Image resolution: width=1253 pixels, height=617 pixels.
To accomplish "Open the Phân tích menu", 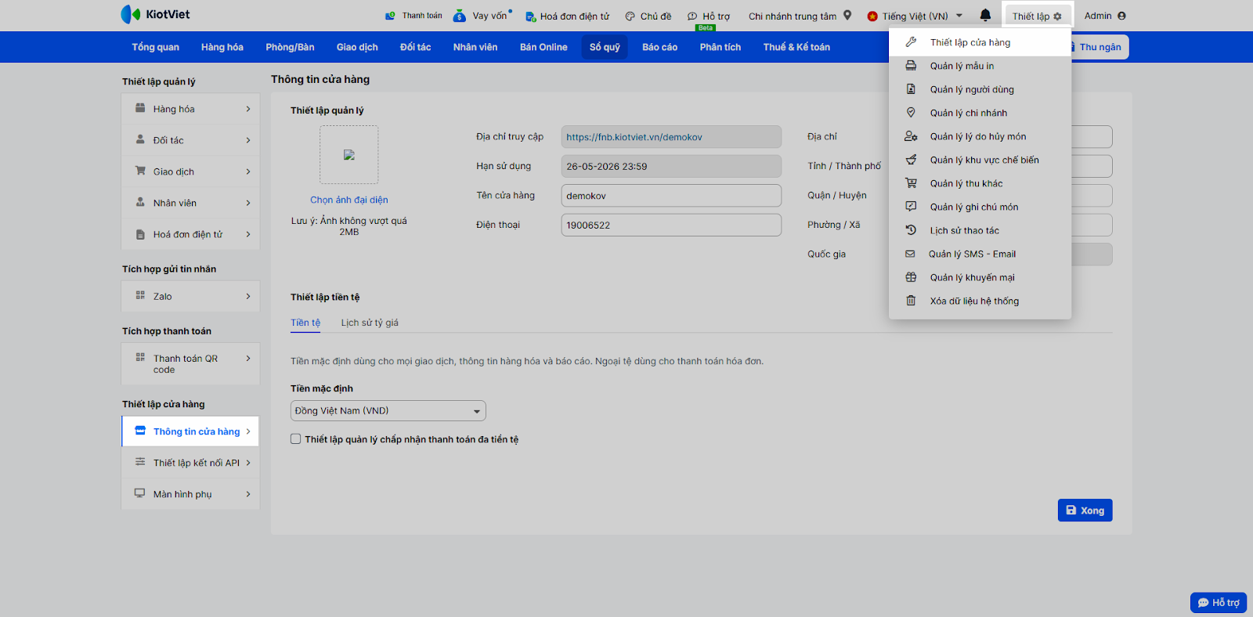I will pyautogui.click(x=720, y=47).
